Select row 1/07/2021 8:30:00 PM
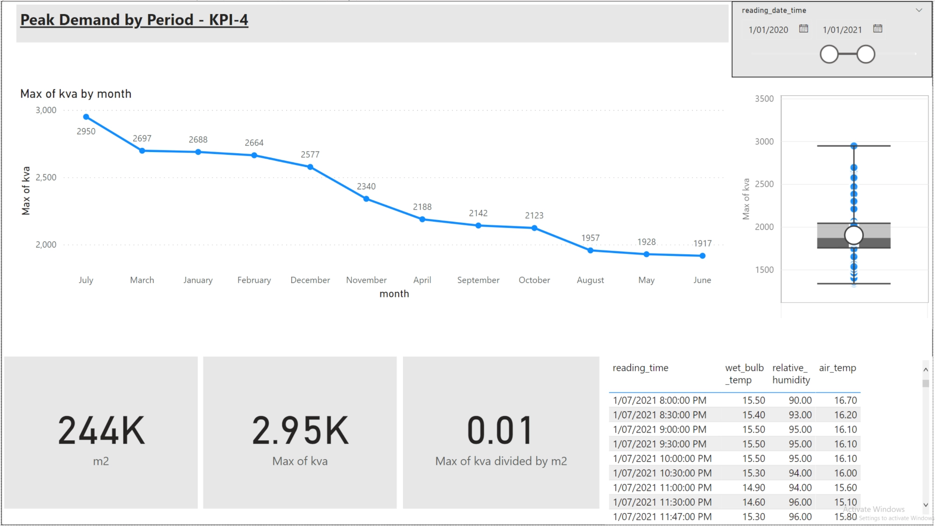The width and height of the screenshot is (935, 527). 734,415
